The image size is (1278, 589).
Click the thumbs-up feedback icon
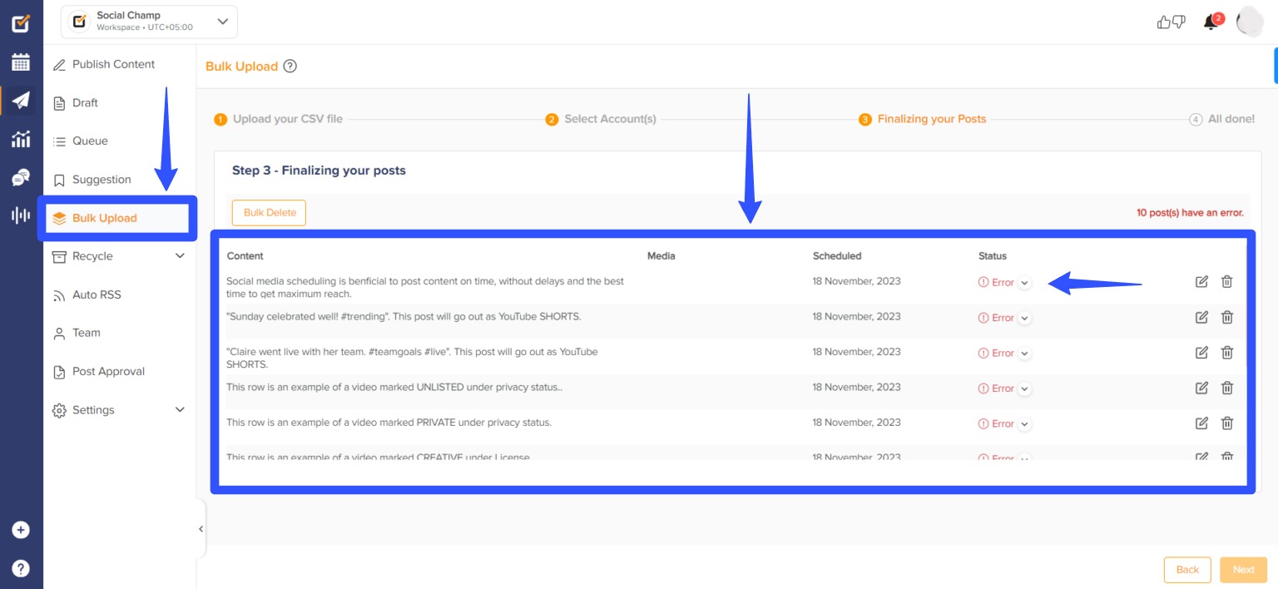(1163, 22)
